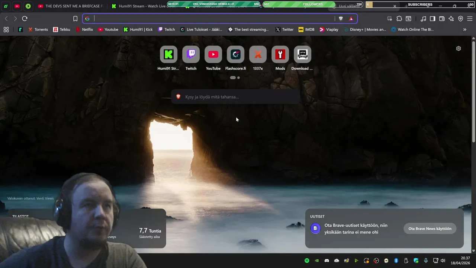
Task: Switch to 'THE DEVS SENT ME A BRIEFCASE' tab
Action: pyautogui.click(x=71, y=6)
